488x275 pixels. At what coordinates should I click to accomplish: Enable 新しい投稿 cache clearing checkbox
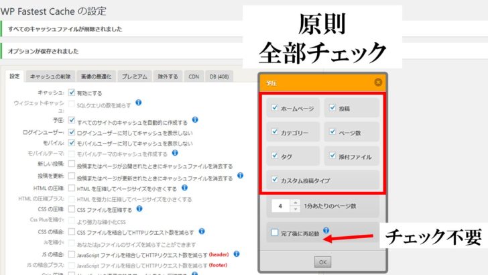[x=72, y=164]
